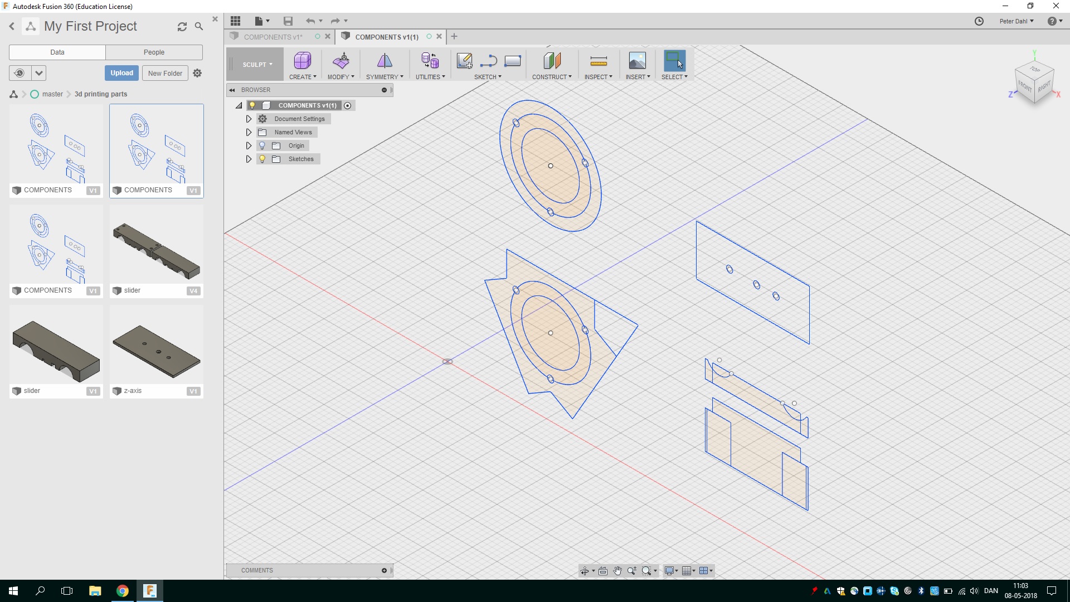Image resolution: width=1070 pixels, height=602 pixels.
Task: Click the Symmetry mirror tool icon
Action: (x=385, y=61)
